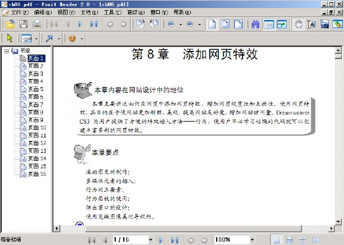Click the orange help question mark icon
This screenshot has height=245, width=344.
tap(72, 38)
